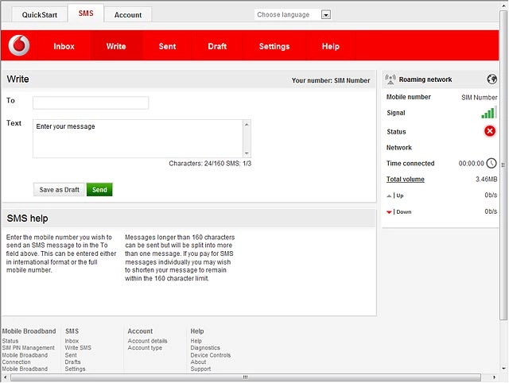The image size is (509, 383).
Task: Click the horizontal scrollbar right arrow
Action: pos(494,377)
